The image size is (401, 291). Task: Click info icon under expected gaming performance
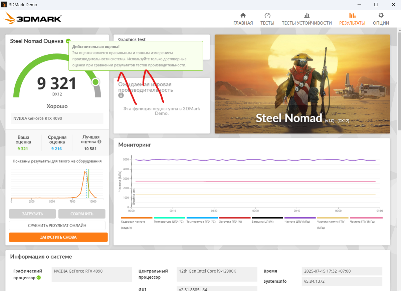coord(121,95)
